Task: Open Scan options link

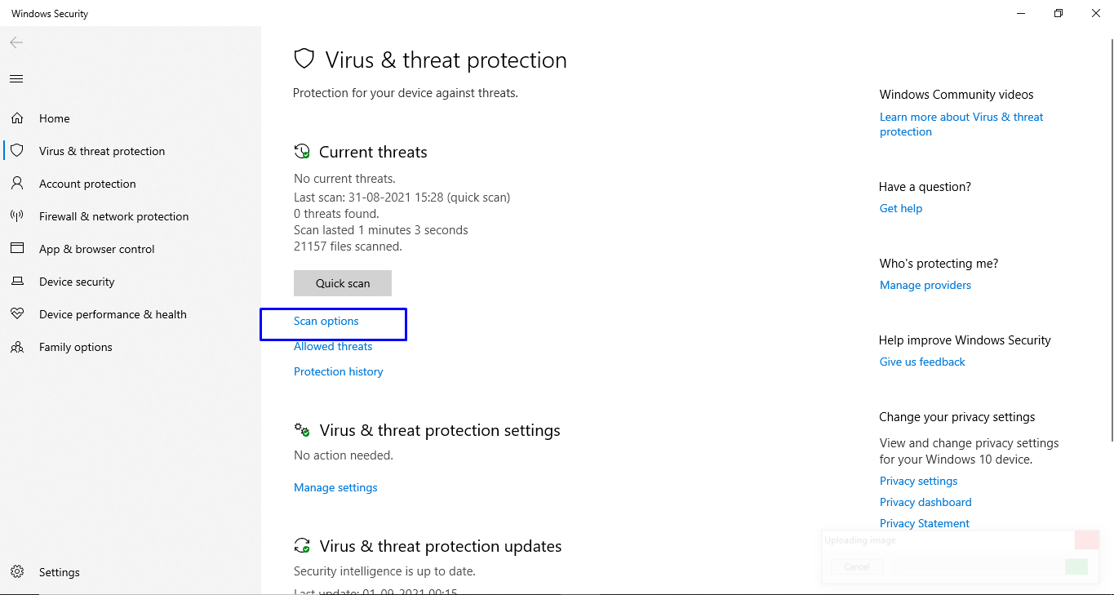Action: [326, 321]
